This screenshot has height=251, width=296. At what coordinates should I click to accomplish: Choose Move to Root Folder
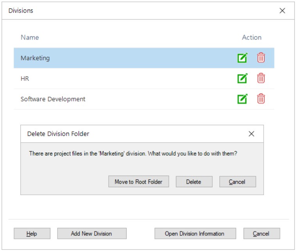click(x=138, y=182)
